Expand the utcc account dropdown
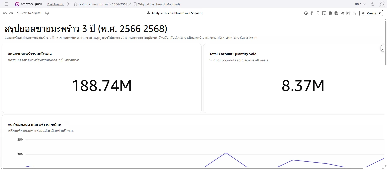387x170 pixels. pyautogui.click(x=360, y=4)
